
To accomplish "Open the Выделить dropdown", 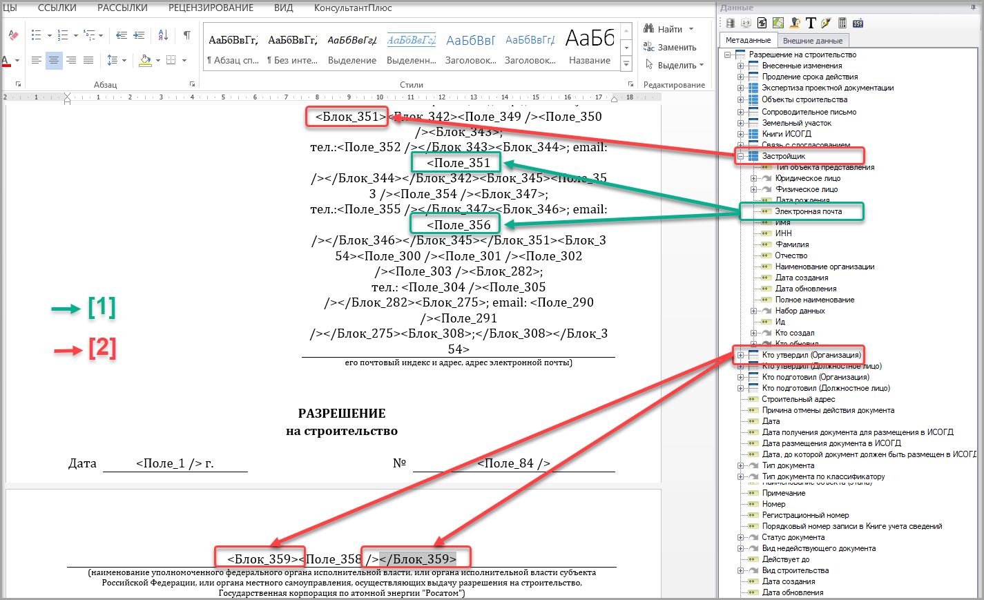I will click(675, 65).
